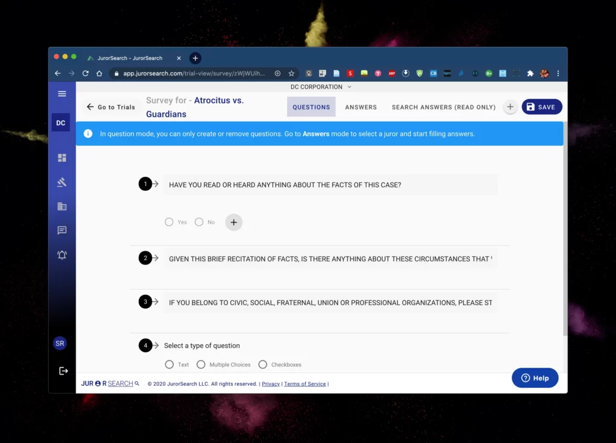The width and height of the screenshot is (616, 443).
Task: Switch to the ANSWERS tab
Action: [x=361, y=107]
